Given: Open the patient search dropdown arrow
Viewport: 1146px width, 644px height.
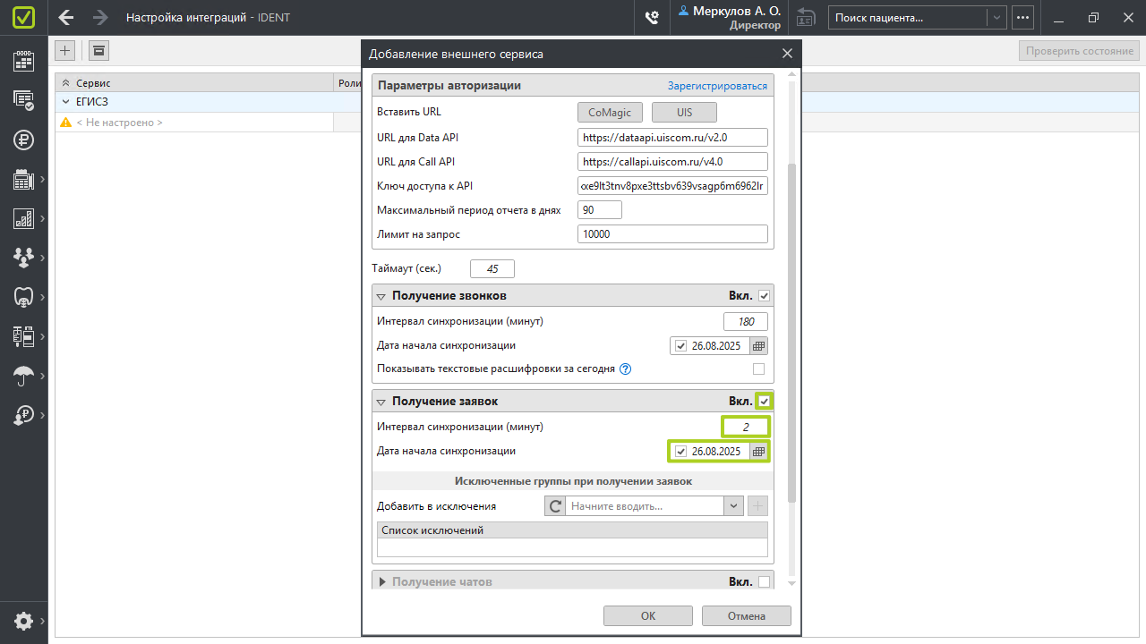Looking at the screenshot, I should pyautogui.click(x=996, y=17).
